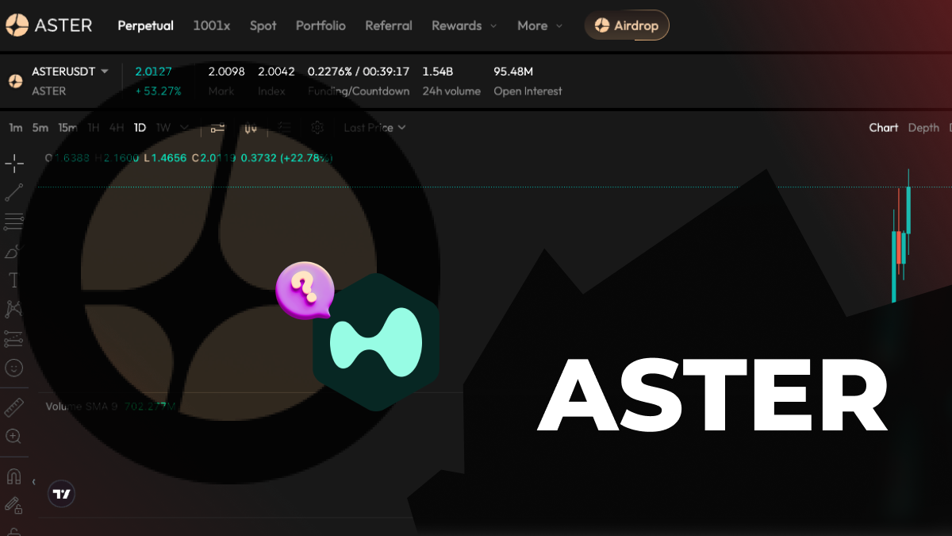Activate the ruler measure tool
Viewport: 952px width, 536px height.
click(14, 408)
